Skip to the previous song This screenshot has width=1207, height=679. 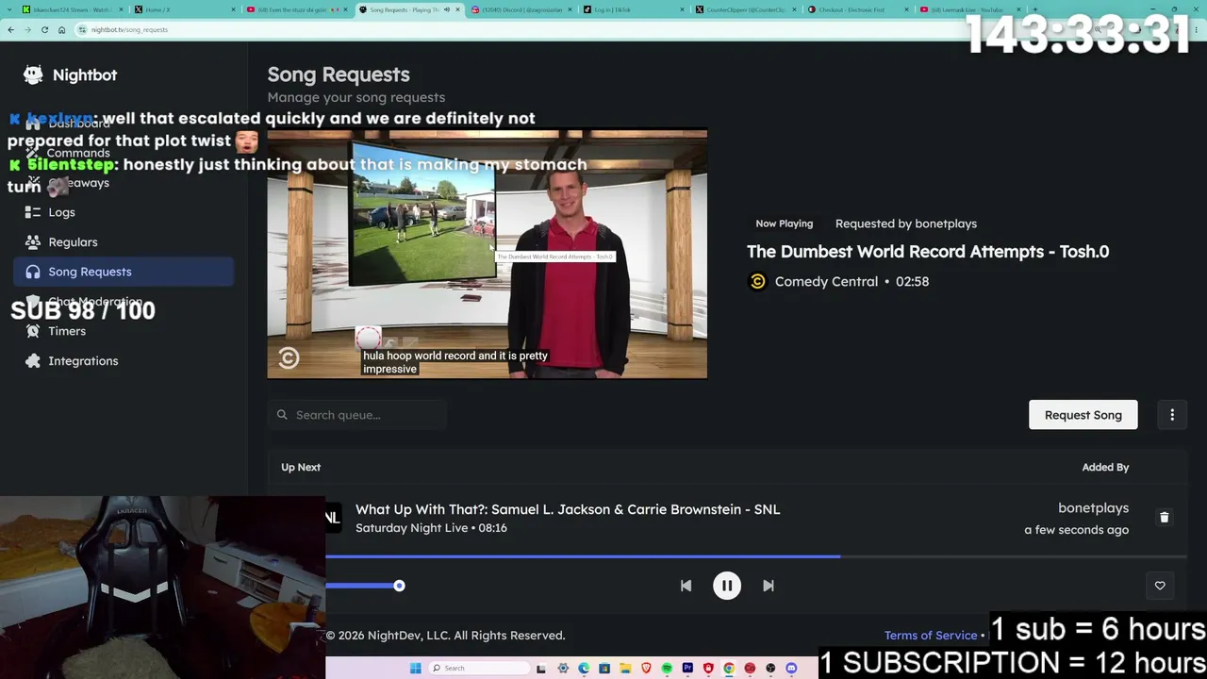[686, 586]
